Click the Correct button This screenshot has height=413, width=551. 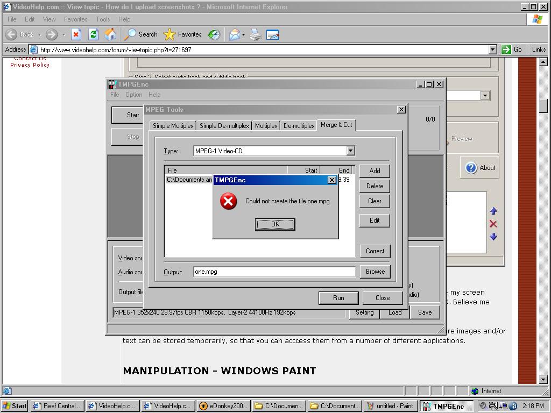375,251
